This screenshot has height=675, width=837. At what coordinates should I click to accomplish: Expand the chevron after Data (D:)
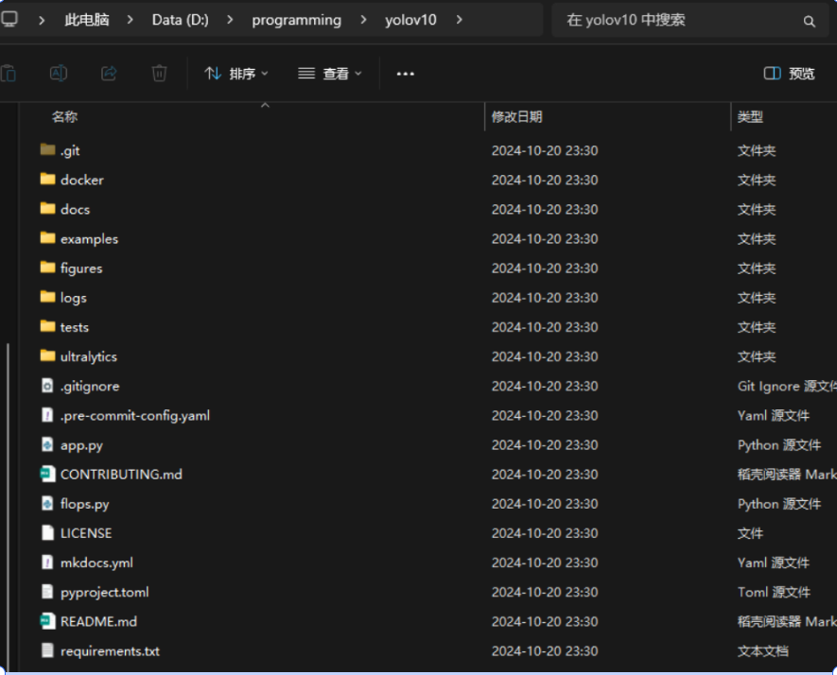click(230, 20)
